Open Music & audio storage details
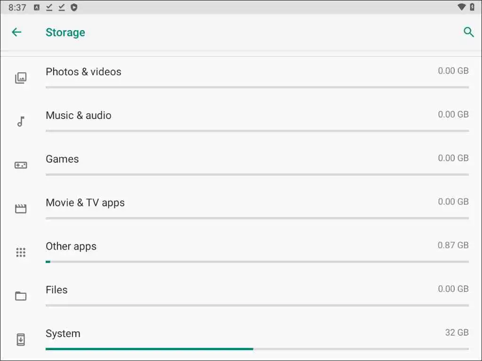The height and width of the screenshot is (361, 482). (79, 115)
